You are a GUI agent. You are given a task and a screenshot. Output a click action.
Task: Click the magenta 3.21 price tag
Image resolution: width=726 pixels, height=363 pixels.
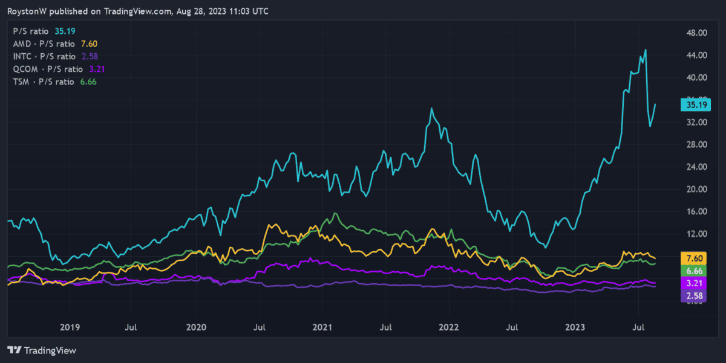(x=693, y=283)
